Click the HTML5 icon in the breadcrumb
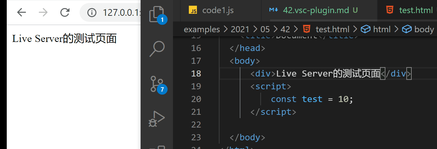437x149 pixels. (307, 29)
